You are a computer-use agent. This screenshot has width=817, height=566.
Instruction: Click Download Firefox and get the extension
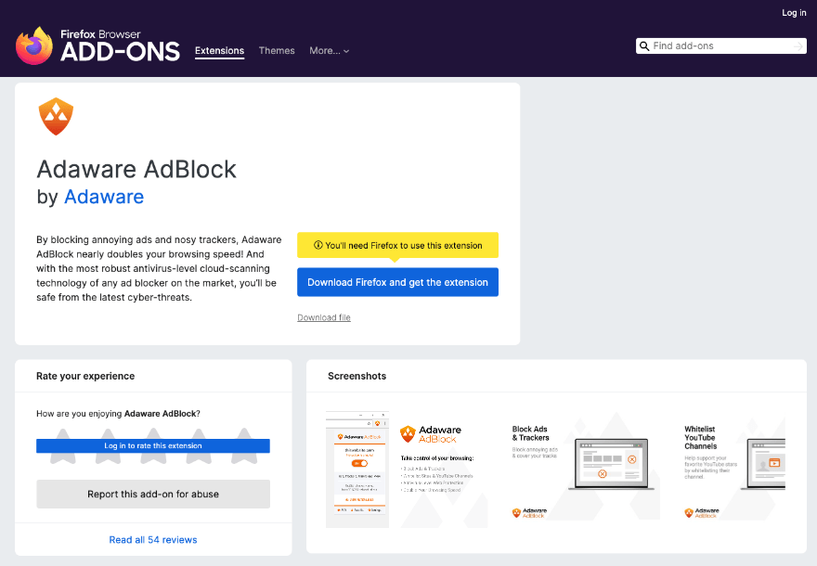pos(397,282)
